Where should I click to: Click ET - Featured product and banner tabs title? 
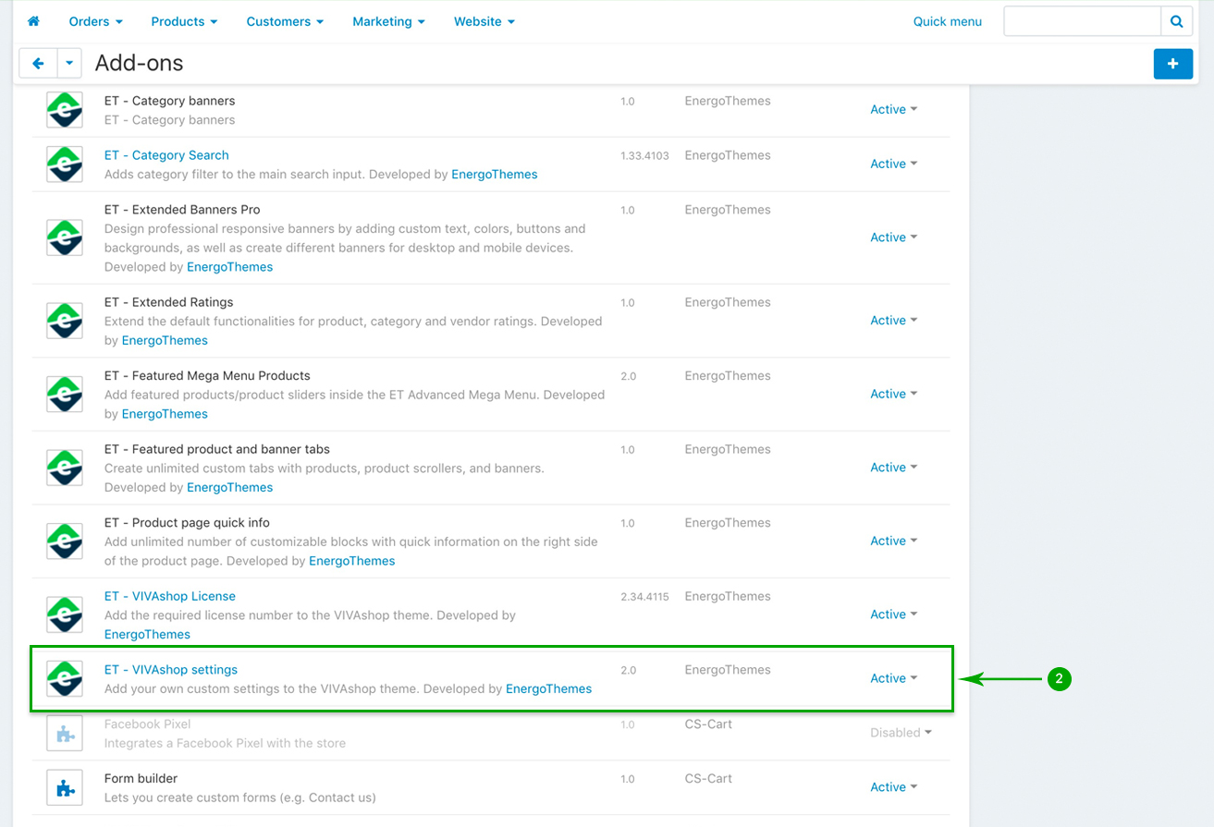(x=217, y=449)
